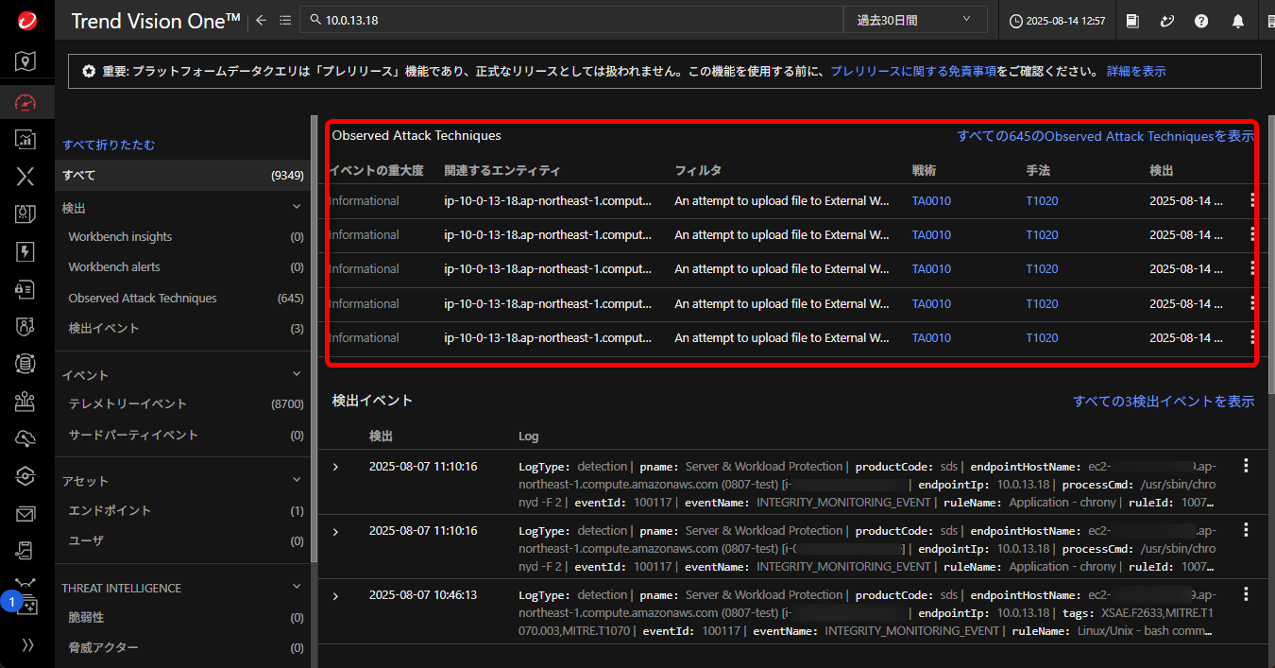Screen dimensions: 1275x668
Task: Select テレメトリーイベント (8700) filter
Action: click(183, 403)
